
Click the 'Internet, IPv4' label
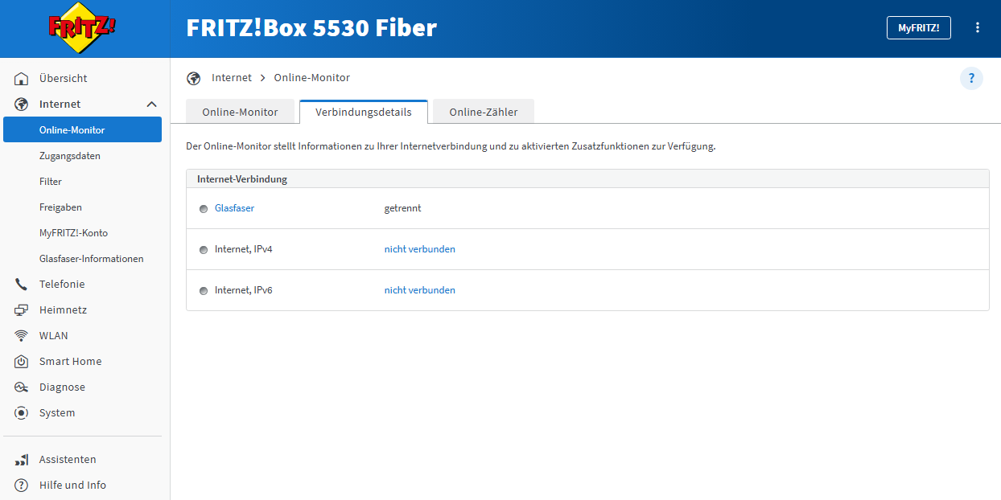click(244, 249)
